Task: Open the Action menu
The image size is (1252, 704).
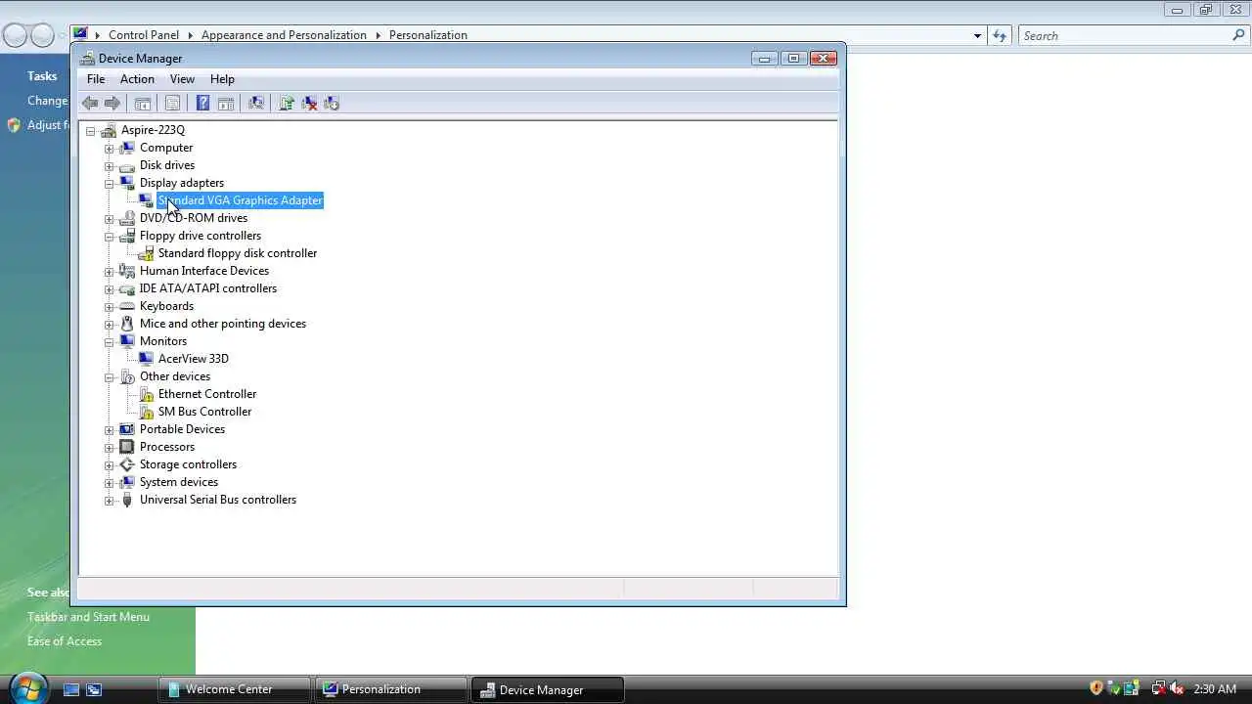Action: click(137, 79)
